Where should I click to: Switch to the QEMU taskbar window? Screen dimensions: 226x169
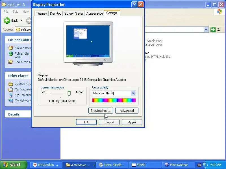145,165
